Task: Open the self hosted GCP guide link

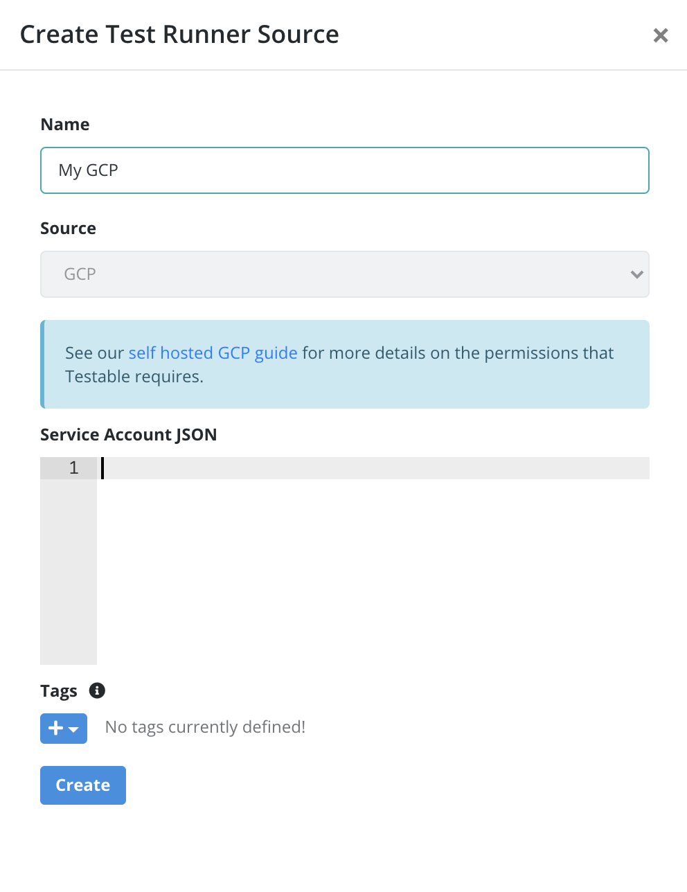Action: (x=213, y=353)
